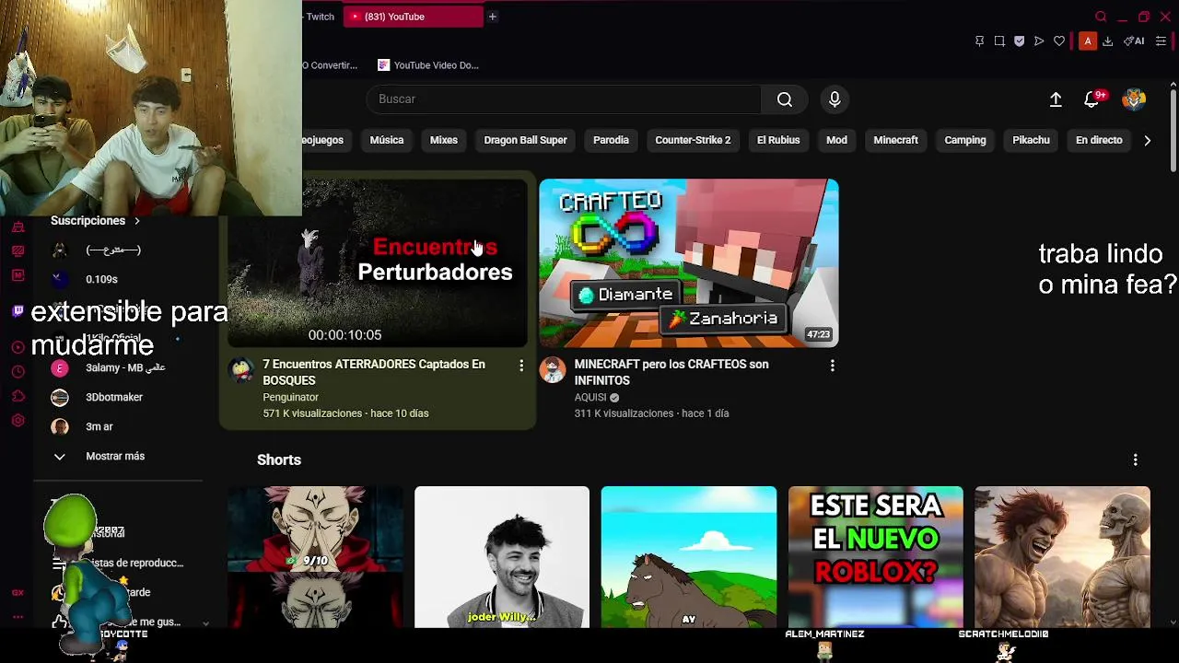Open the Penguinator channel avatar
The image size is (1179, 663).
click(x=241, y=370)
